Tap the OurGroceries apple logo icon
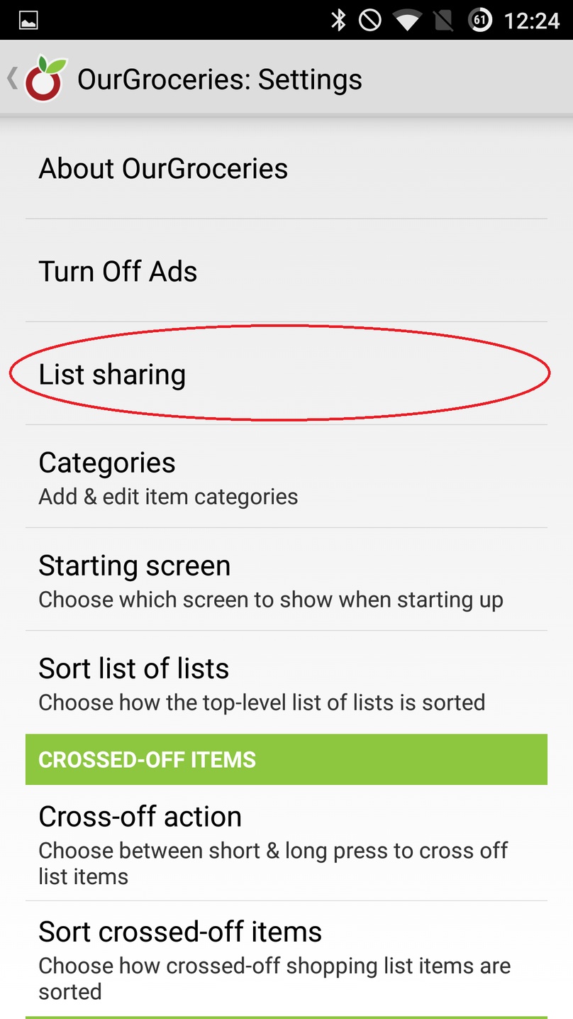 click(x=45, y=78)
